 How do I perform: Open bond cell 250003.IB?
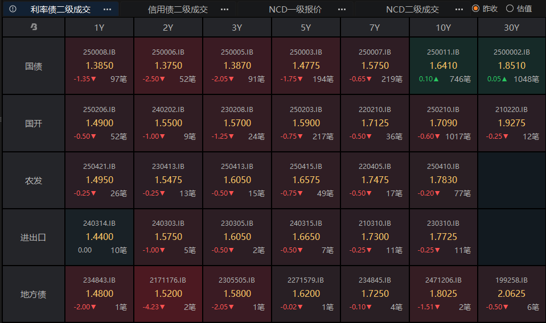(306, 66)
